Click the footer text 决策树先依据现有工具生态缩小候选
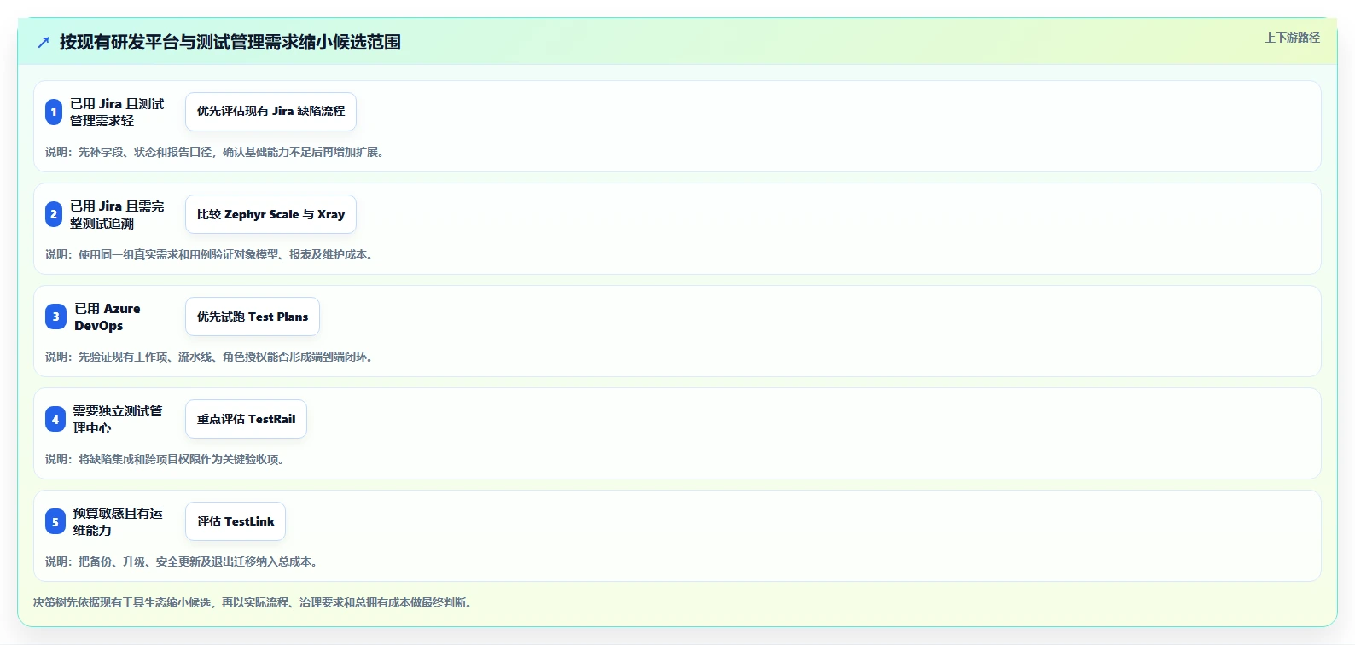The height and width of the screenshot is (645, 1355). (x=253, y=602)
